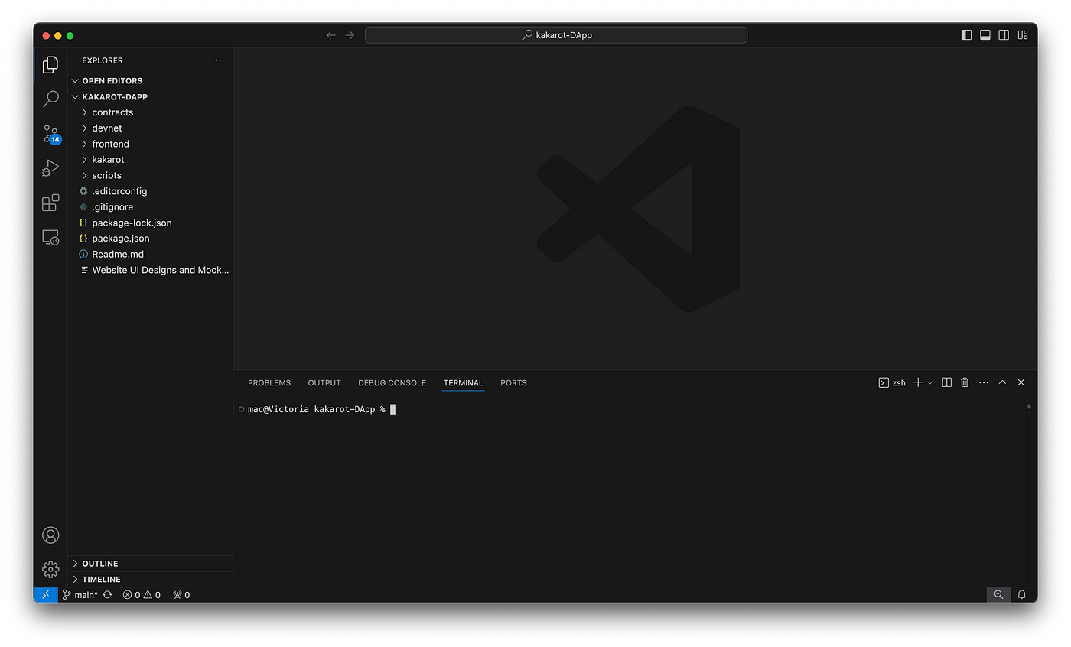Split the terminal with split icon
This screenshot has width=1071, height=647.
(x=946, y=382)
